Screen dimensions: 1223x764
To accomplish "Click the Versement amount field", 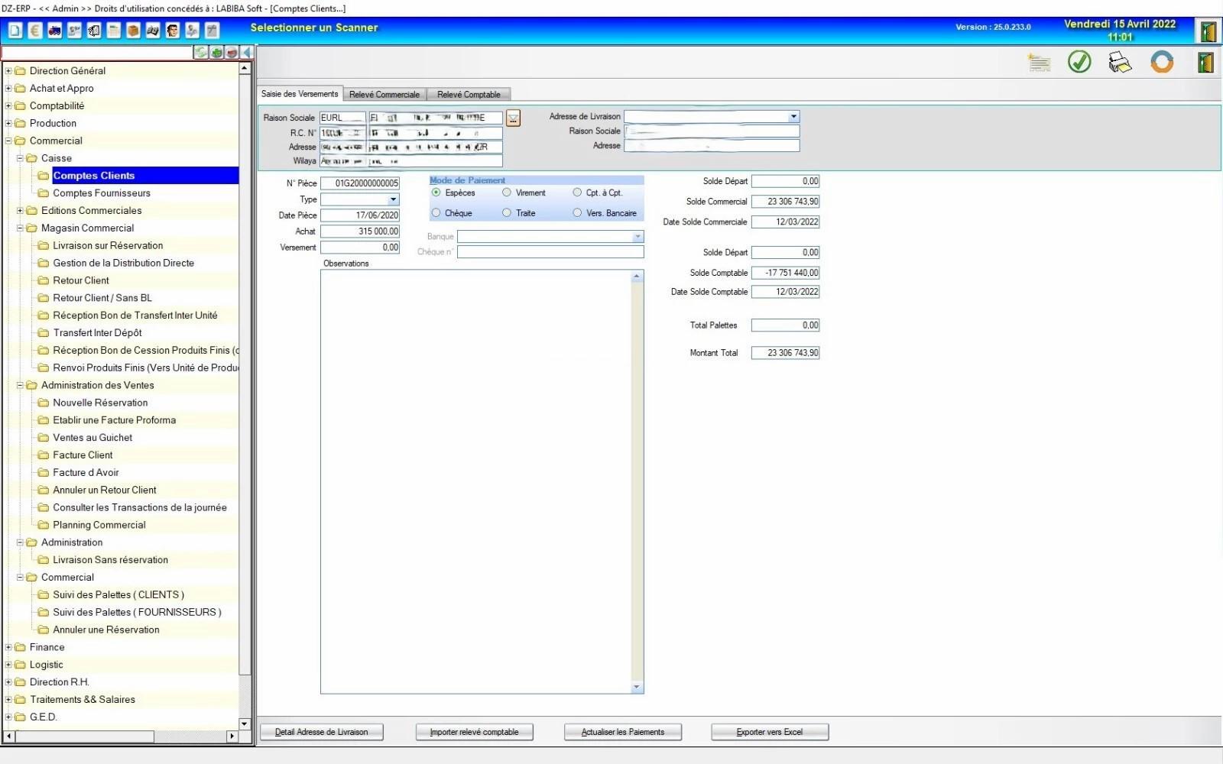I will pyautogui.click(x=360, y=248).
